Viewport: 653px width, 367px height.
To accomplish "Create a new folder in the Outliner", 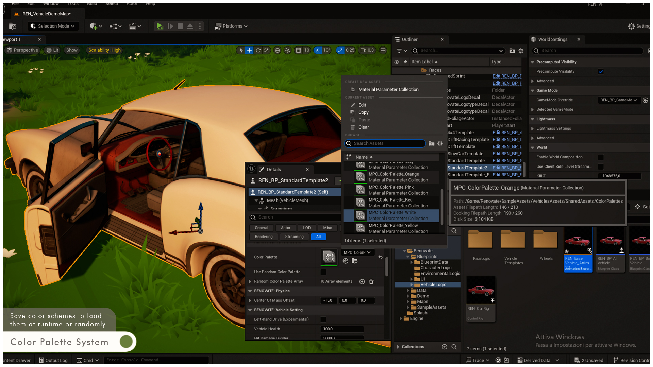I will pos(513,51).
